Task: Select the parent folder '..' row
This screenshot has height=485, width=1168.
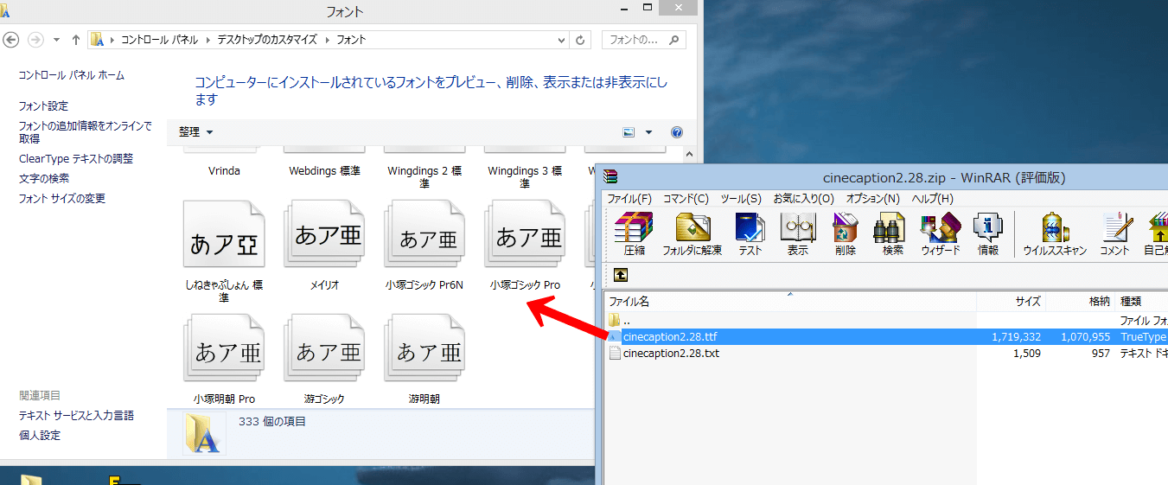Action: tap(886, 321)
